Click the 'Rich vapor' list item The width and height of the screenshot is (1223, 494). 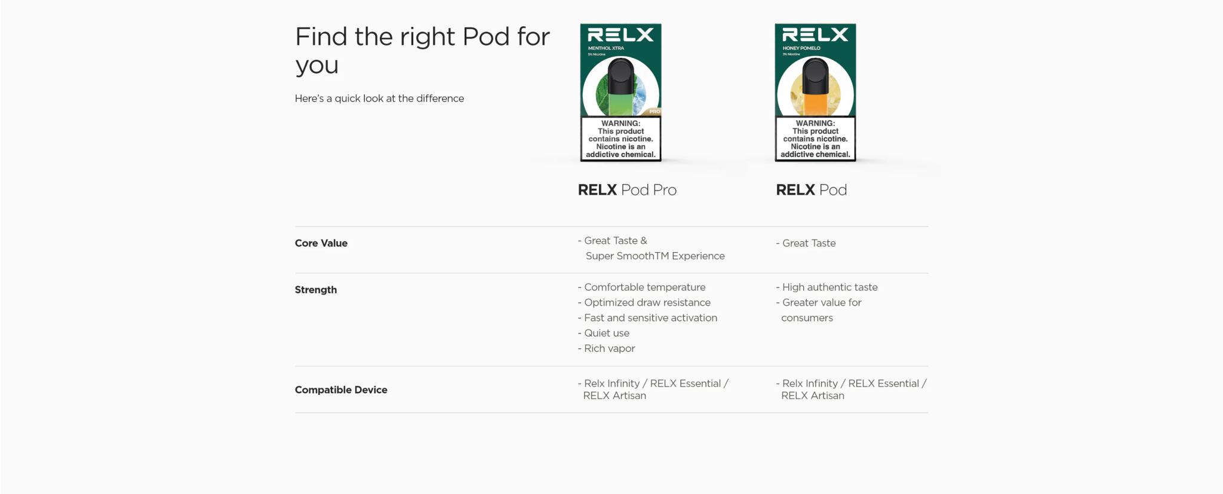(609, 348)
